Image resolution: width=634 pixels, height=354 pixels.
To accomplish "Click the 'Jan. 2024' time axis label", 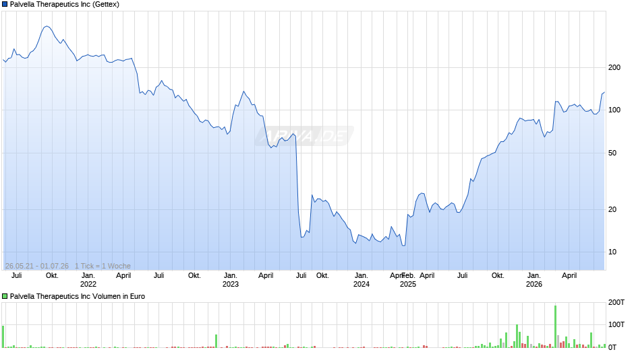I will click(362, 280).
